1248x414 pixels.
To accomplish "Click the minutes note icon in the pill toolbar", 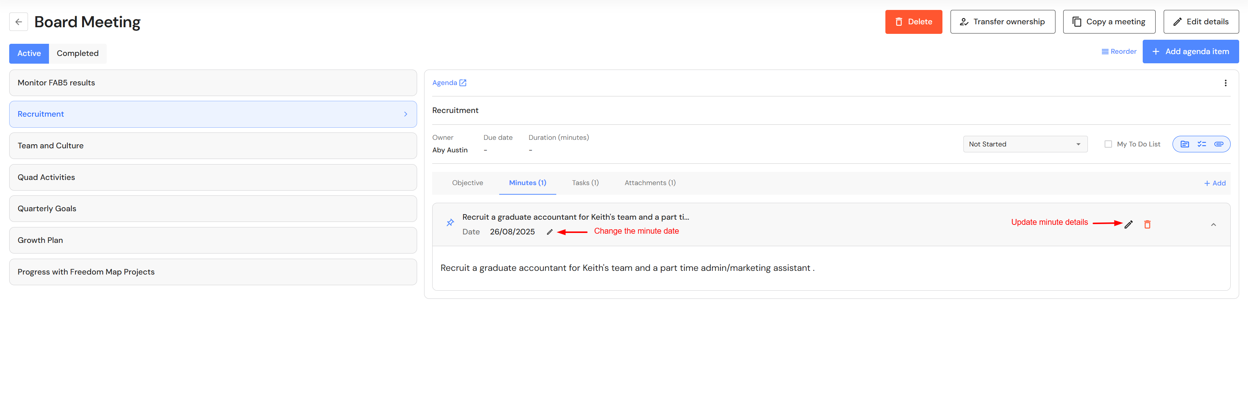I will [1185, 144].
